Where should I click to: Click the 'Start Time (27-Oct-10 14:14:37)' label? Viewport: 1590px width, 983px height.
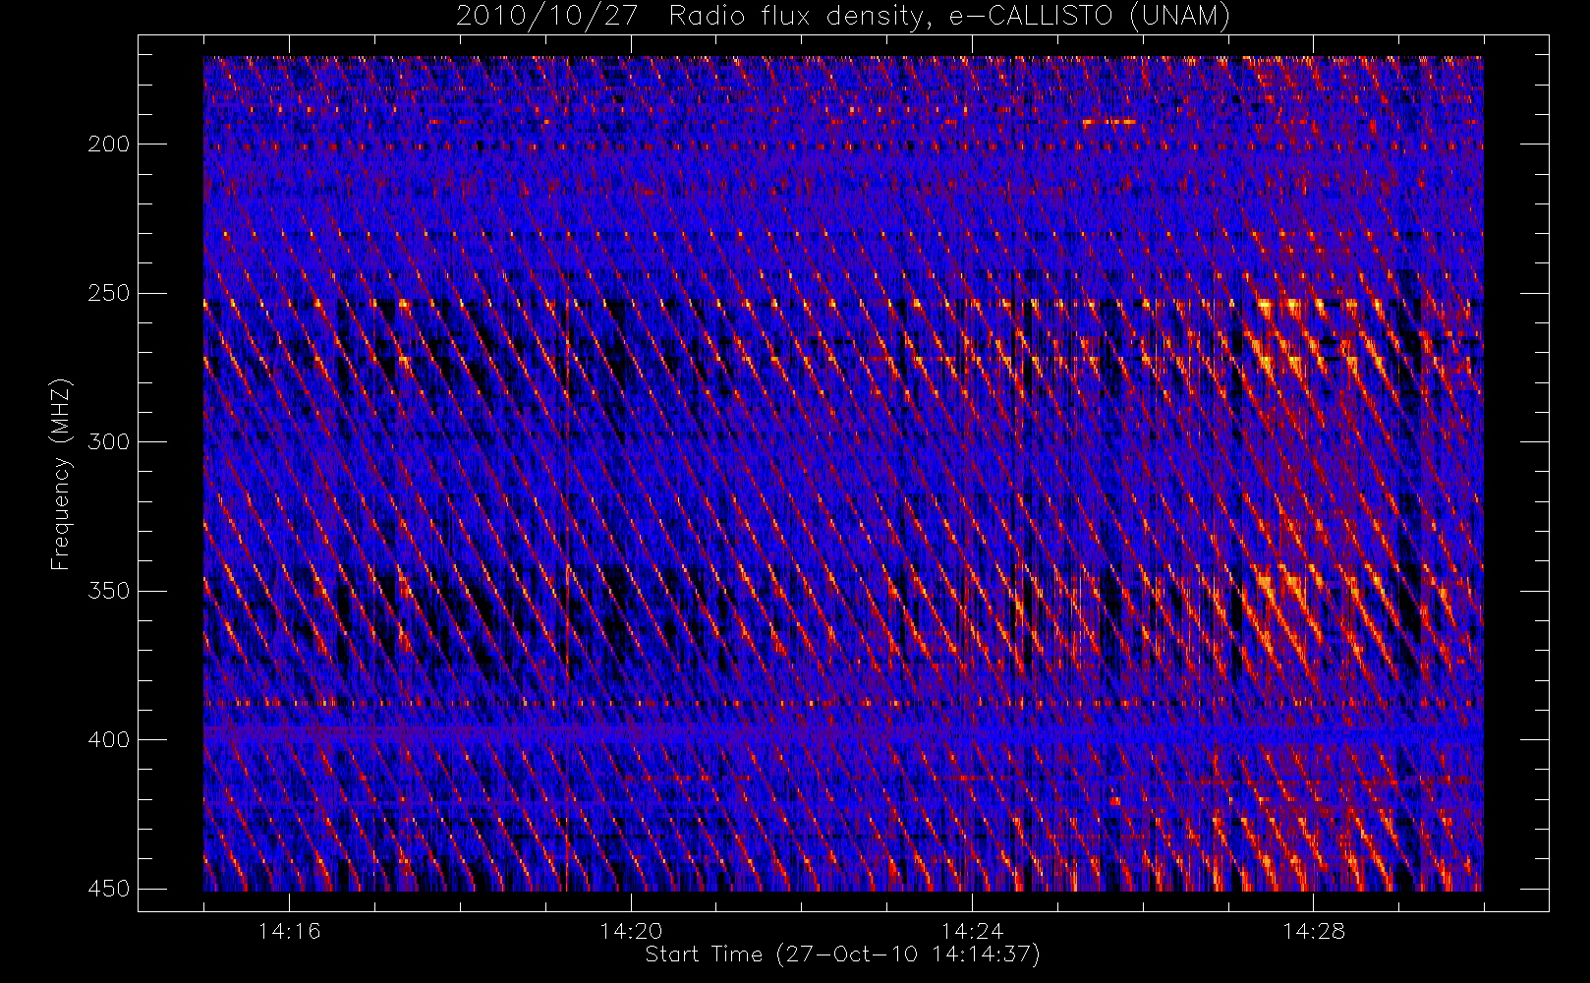(842, 954)
